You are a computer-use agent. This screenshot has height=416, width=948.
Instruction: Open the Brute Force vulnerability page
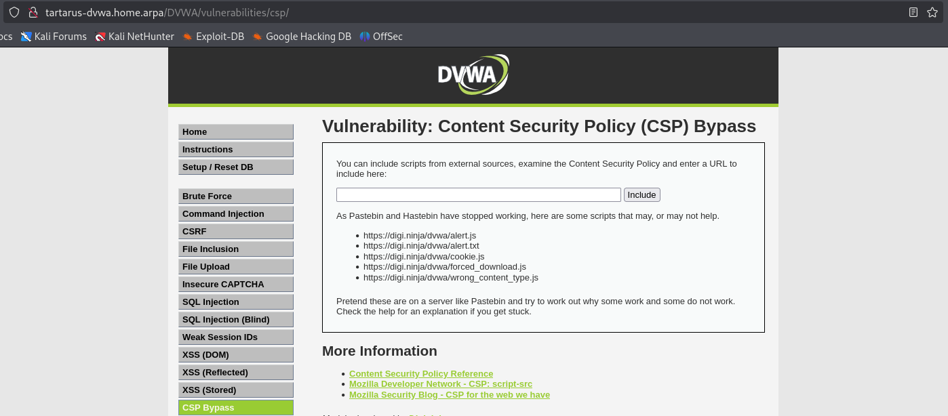point(235,196)
